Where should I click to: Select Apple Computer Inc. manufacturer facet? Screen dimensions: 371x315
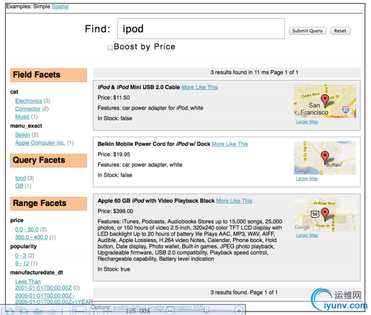coord(40,143)
